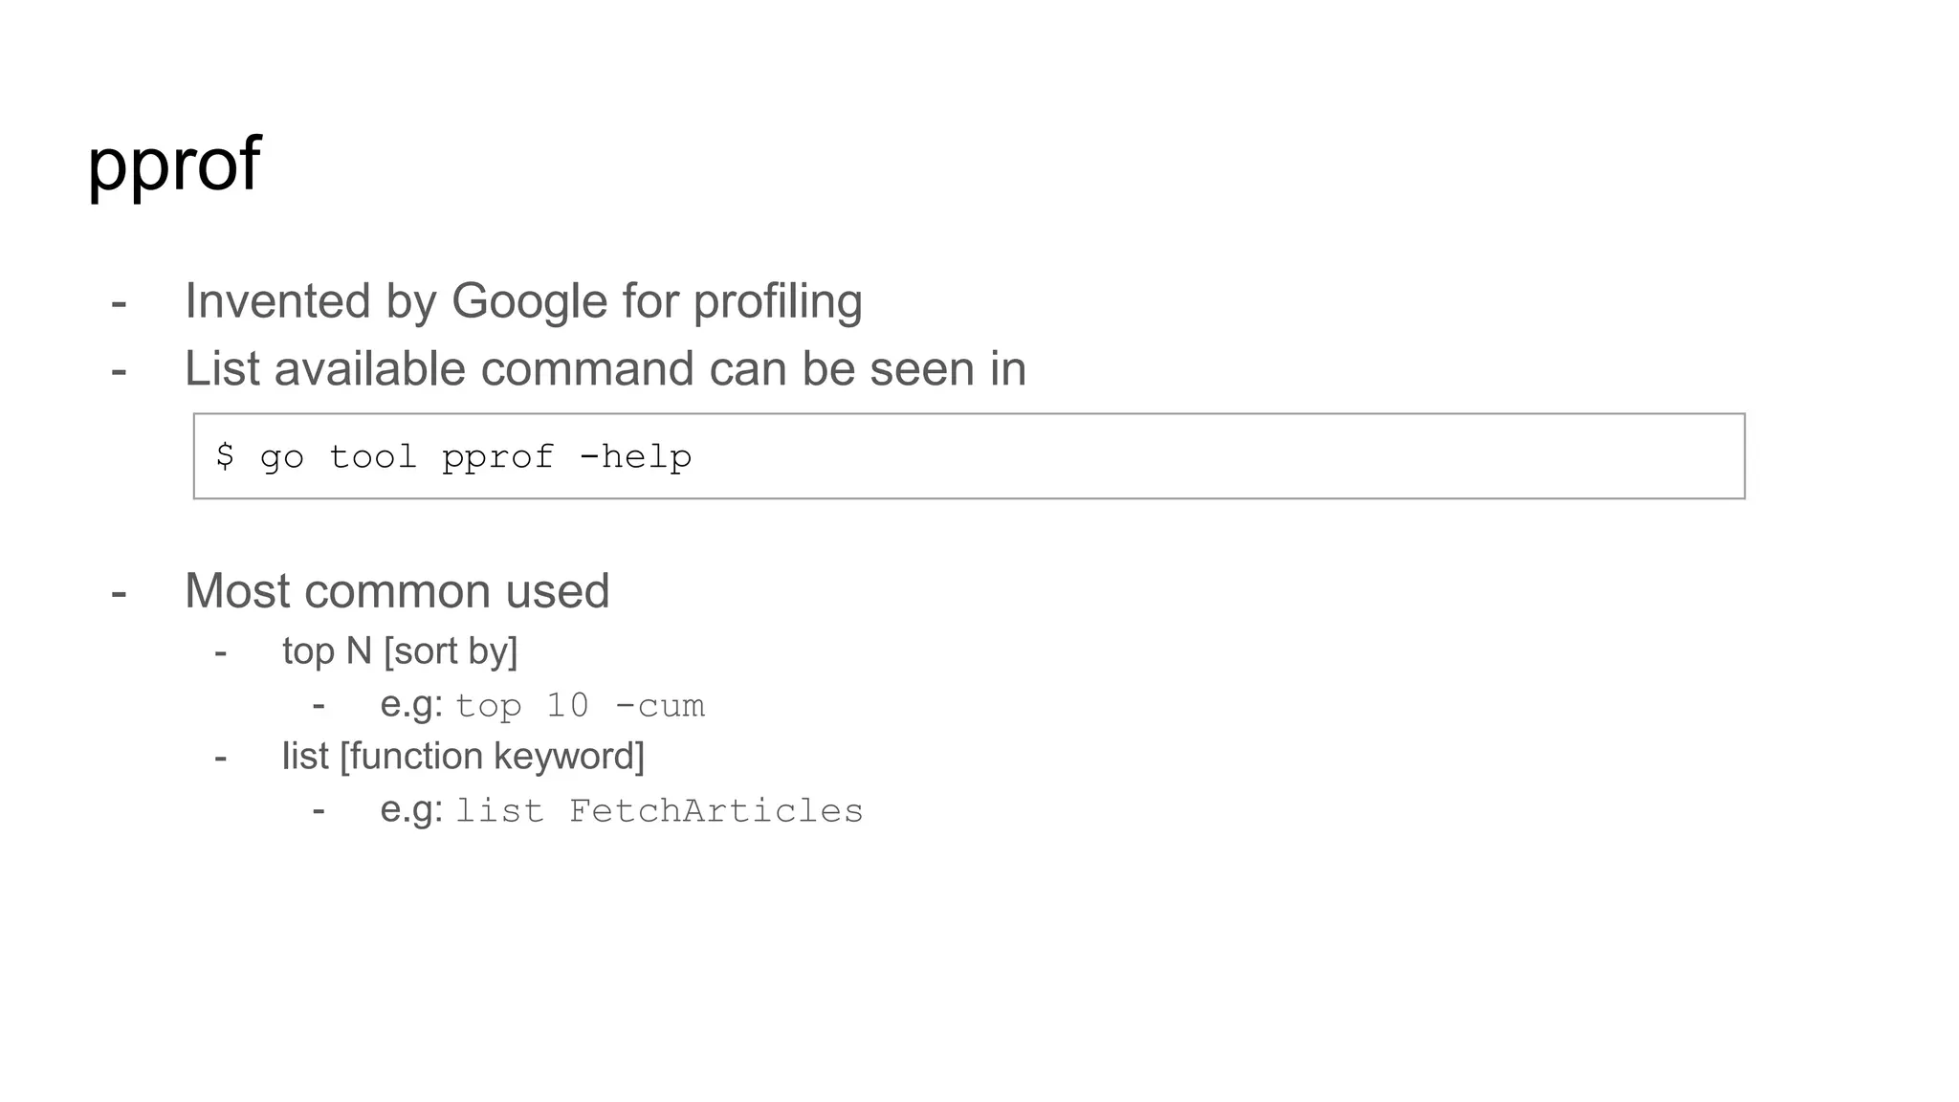The height and width of the screenshot is (1102, 1959).
Task: Click the word "Google" in first bullet
Action: (529, 301)
